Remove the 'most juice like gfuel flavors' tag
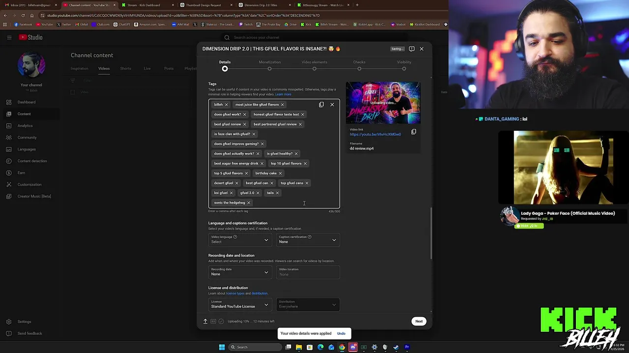 [282, 104]
